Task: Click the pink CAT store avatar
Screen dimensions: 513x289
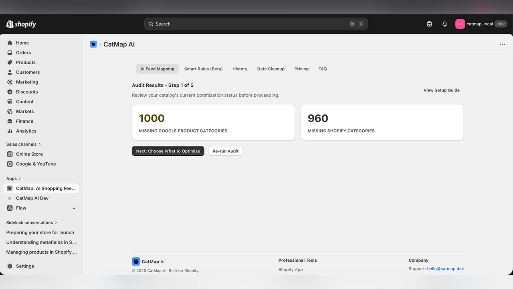Action: point(460,24)
